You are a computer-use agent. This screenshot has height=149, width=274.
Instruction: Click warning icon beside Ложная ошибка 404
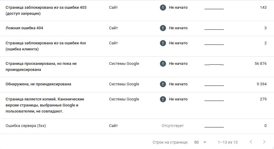(163, 28)
